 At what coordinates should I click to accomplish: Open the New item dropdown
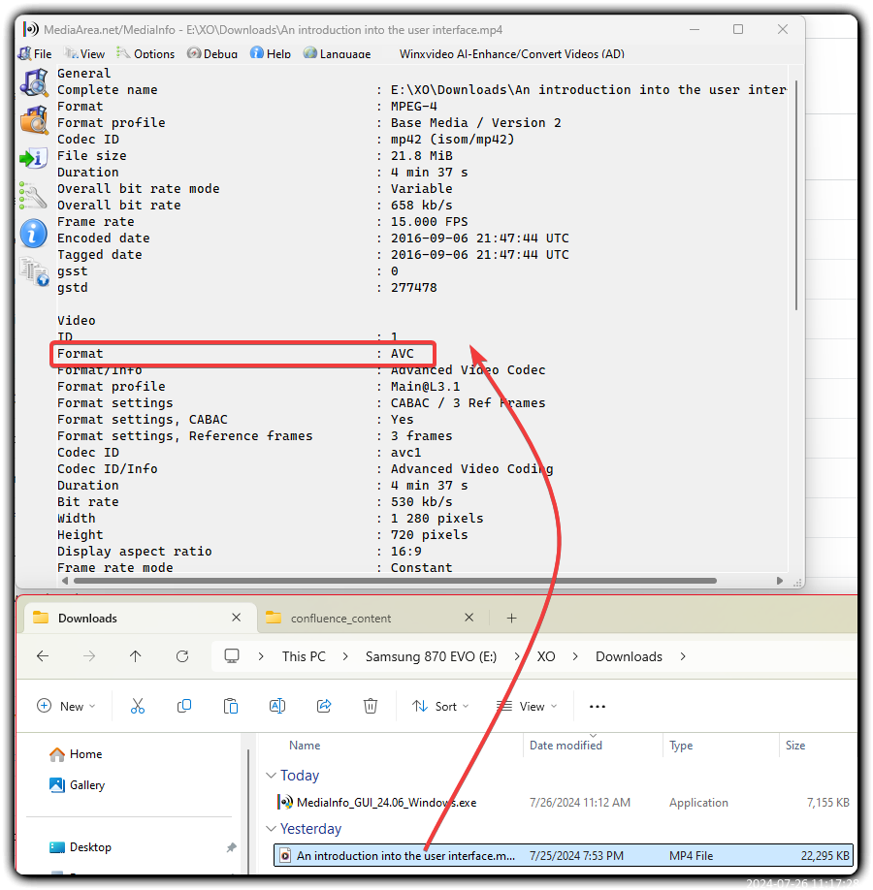tap(67, 706)
